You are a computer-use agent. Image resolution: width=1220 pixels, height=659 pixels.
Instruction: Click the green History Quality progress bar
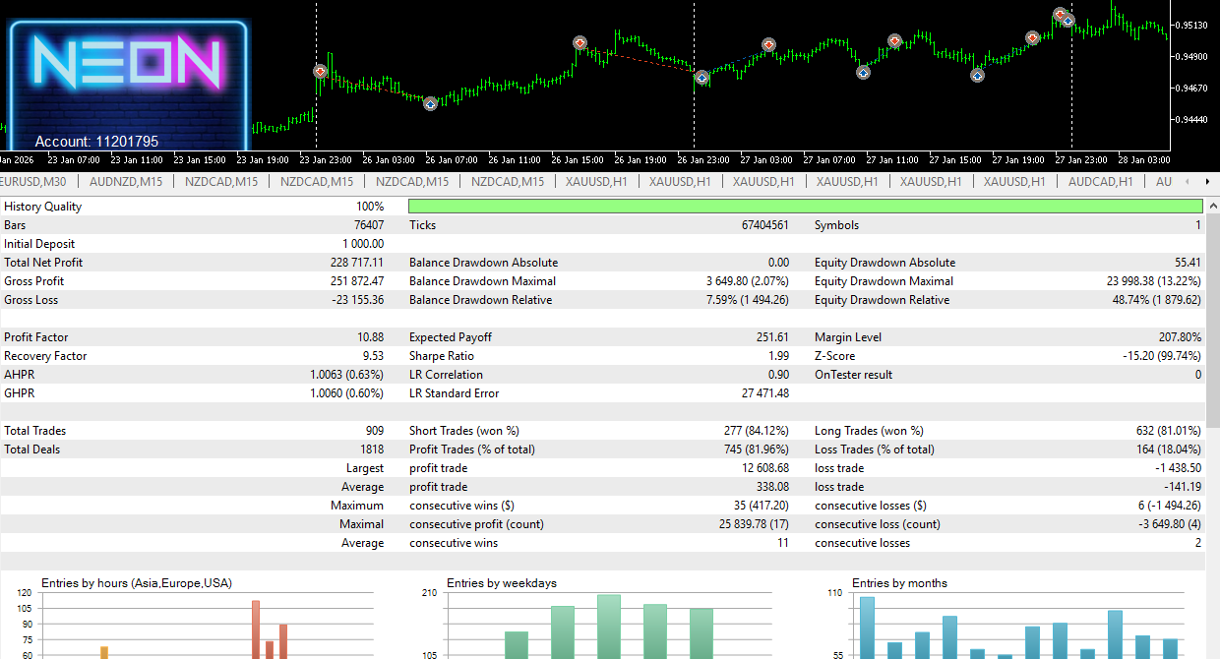pos(805,207)
